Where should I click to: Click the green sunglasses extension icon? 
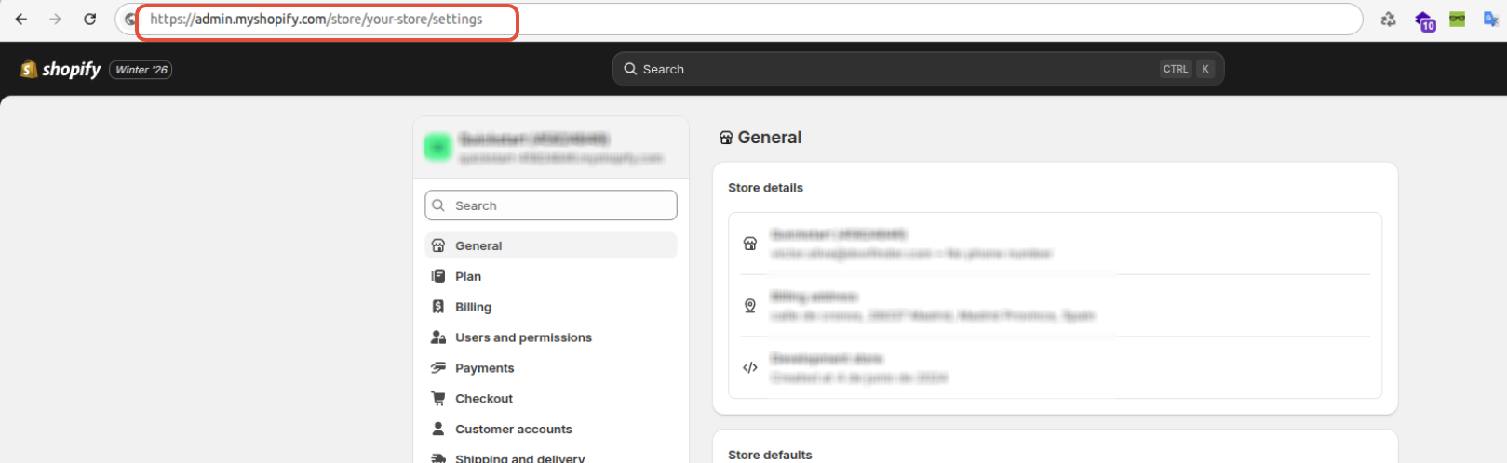pyautogui.click(x=1458, y=19)
